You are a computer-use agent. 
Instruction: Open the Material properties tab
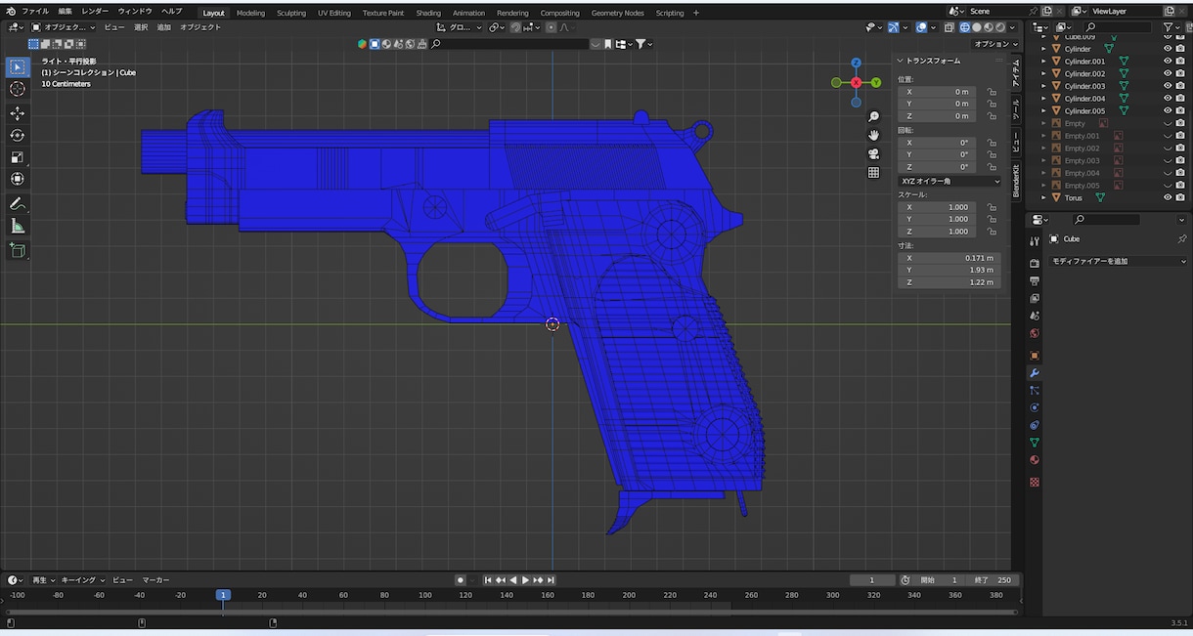pos(1035,460)
